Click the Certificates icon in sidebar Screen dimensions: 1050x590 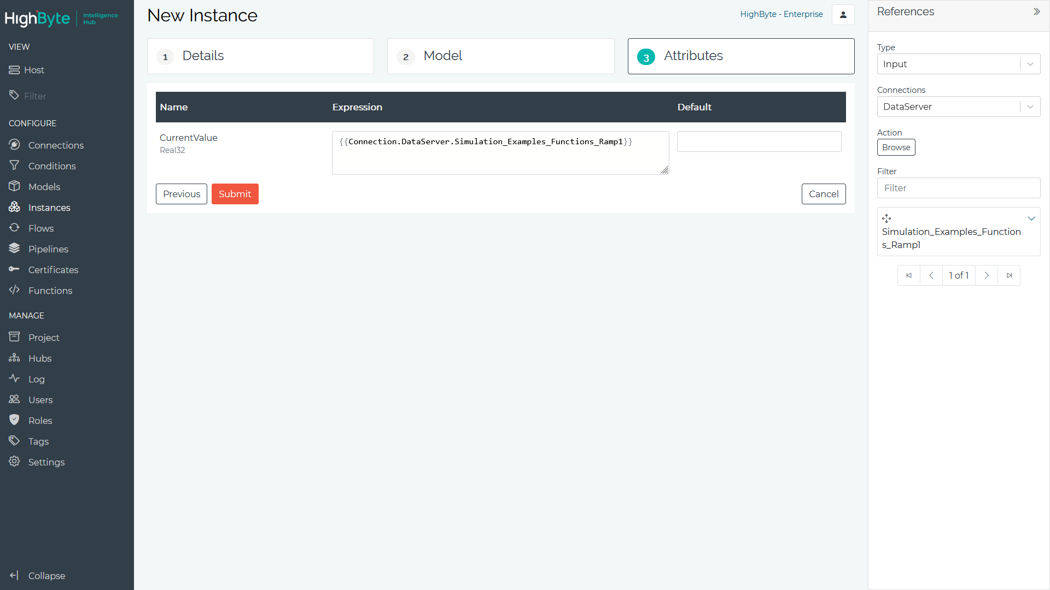(15, 269)
